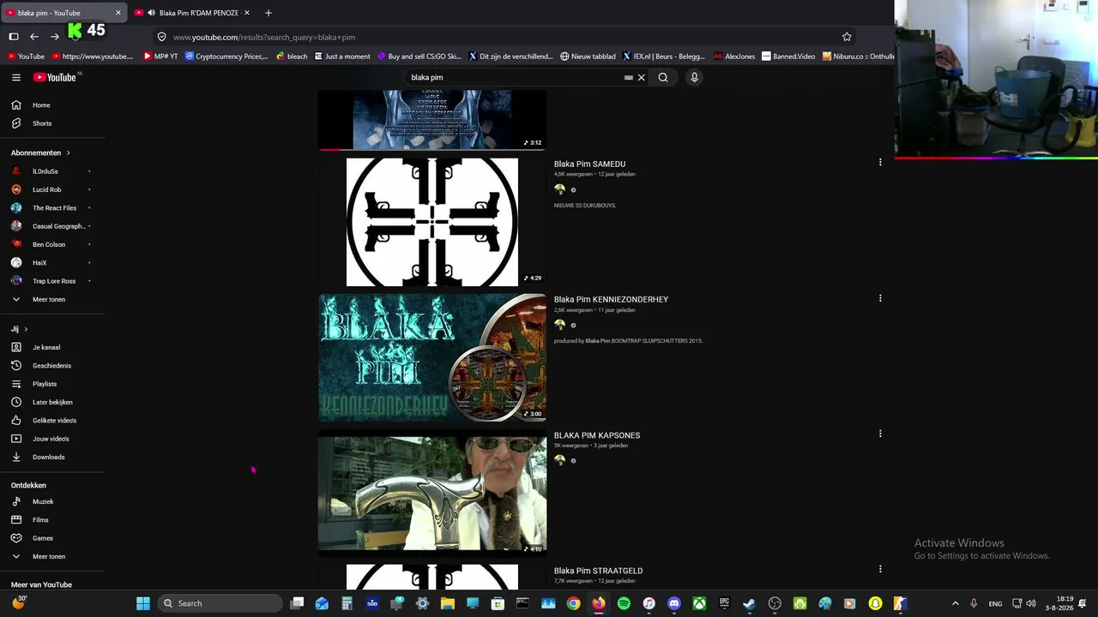Play the KENNIEZONDERHEY video thumbnail
This screenshot has height=617, width=1098.
432,357
